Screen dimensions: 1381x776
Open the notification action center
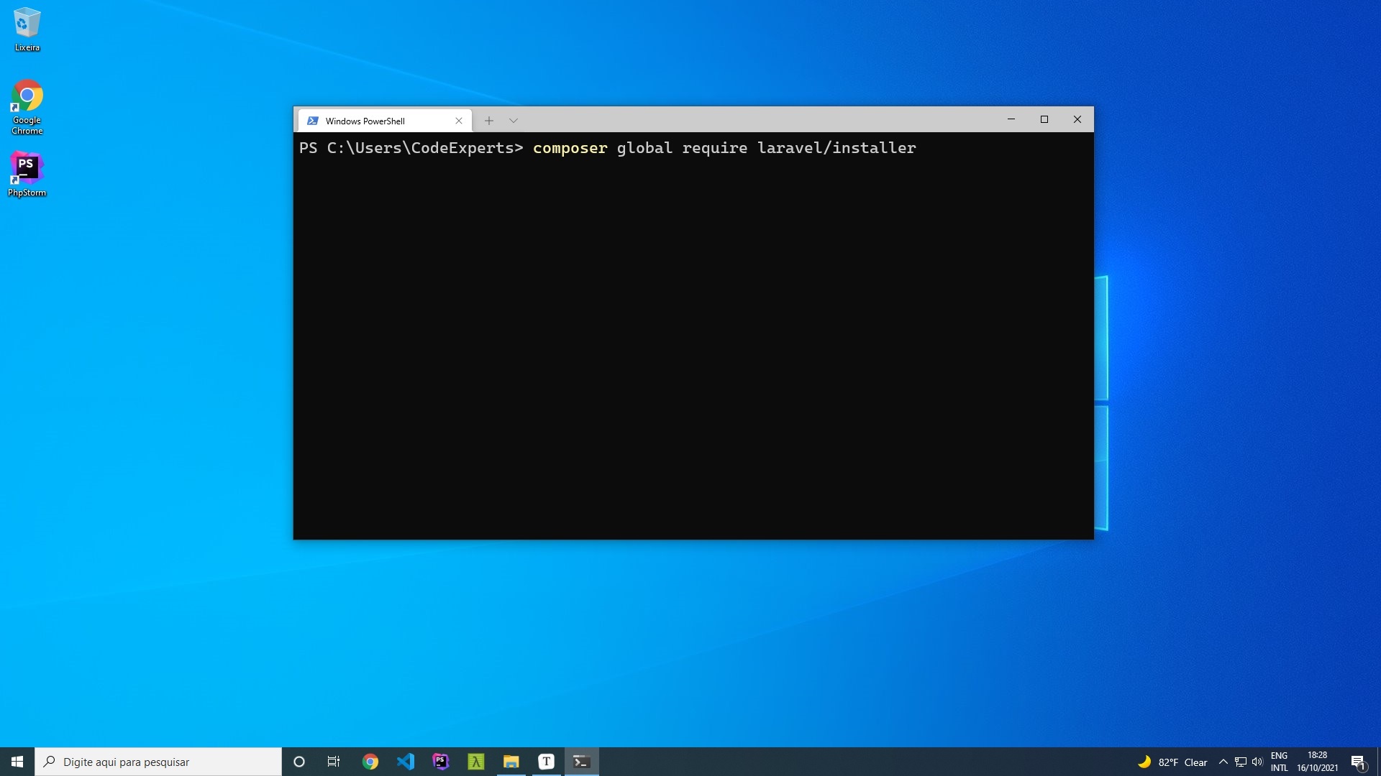coord(1358,762)
